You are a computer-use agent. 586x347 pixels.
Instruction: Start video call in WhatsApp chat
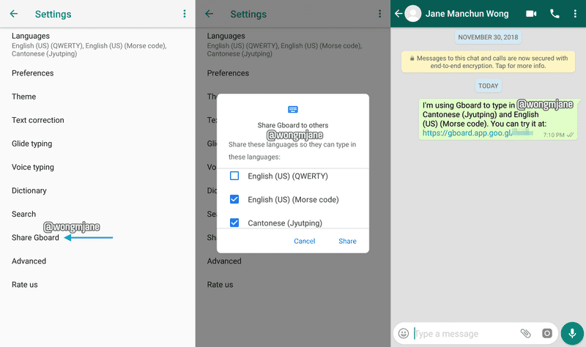[531, 14]
